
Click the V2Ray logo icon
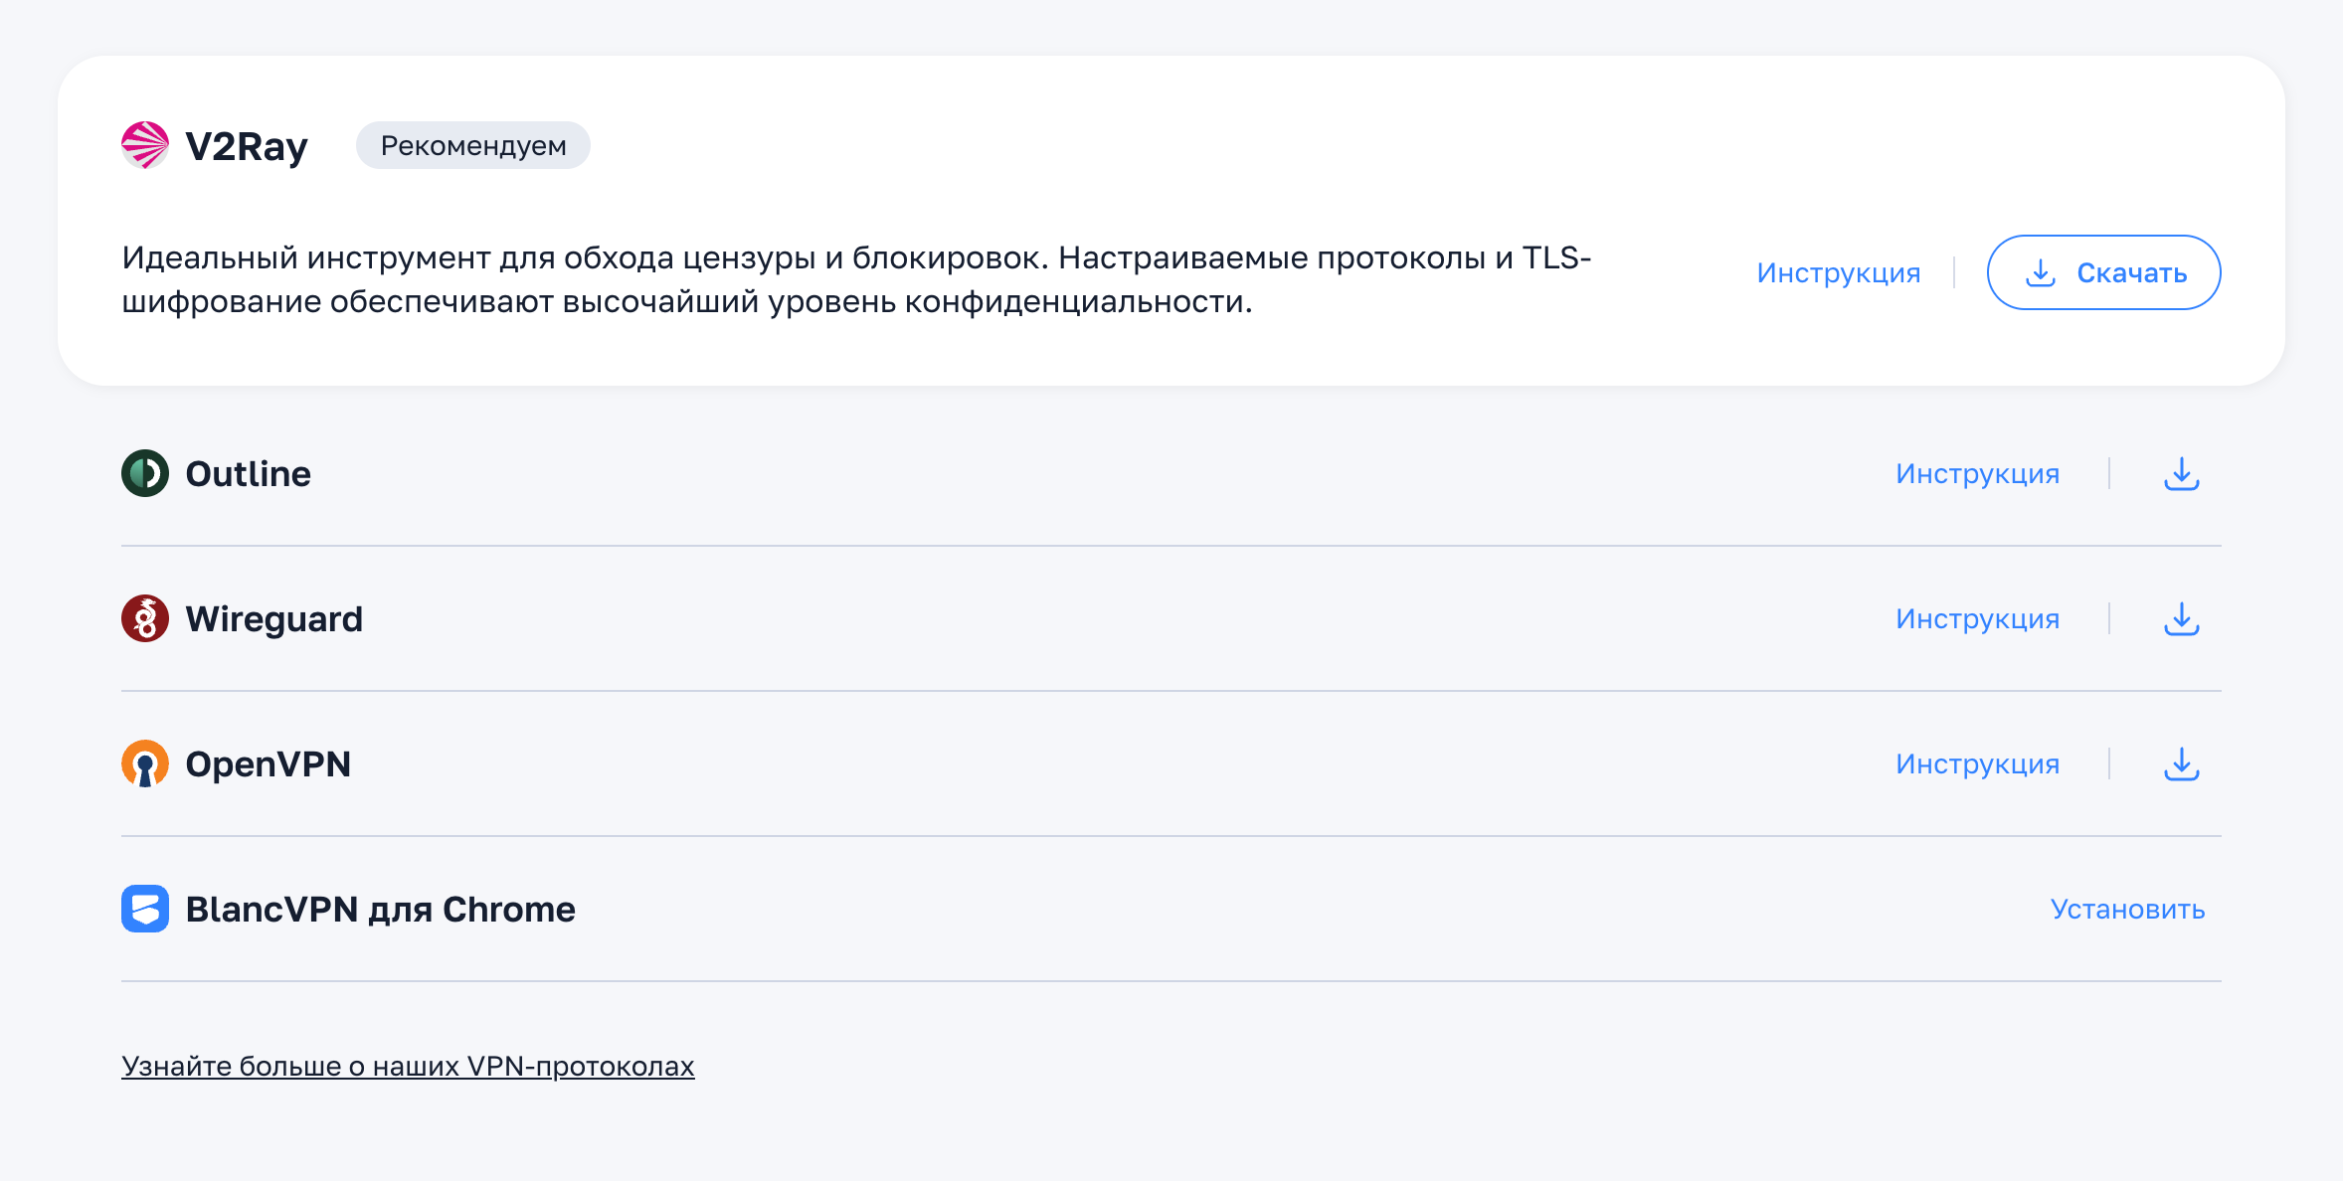(x=145, y=145)
